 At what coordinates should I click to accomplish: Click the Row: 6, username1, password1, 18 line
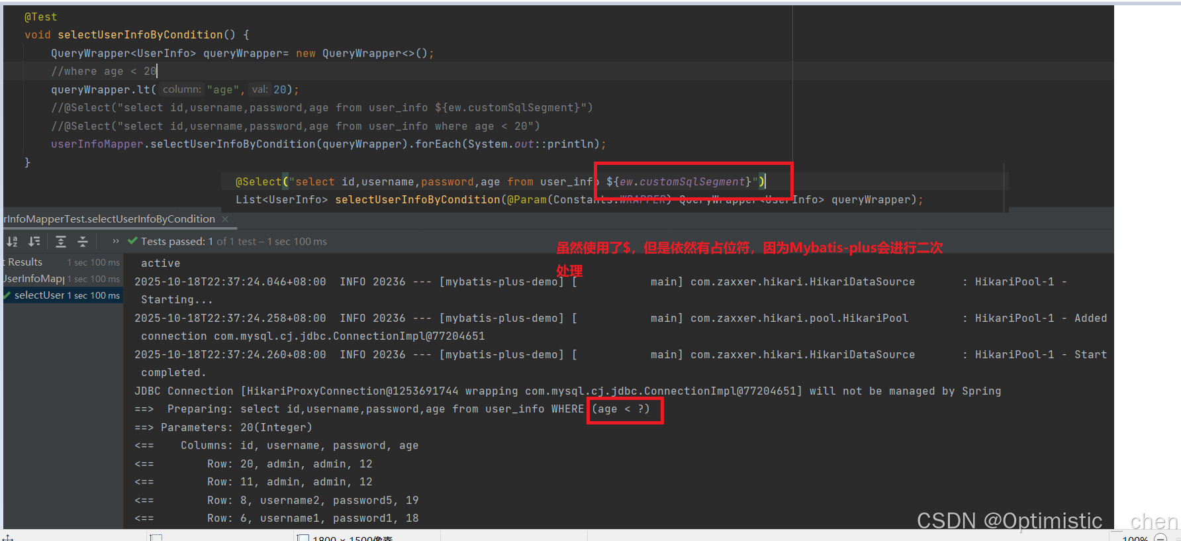tap(276, 518)
